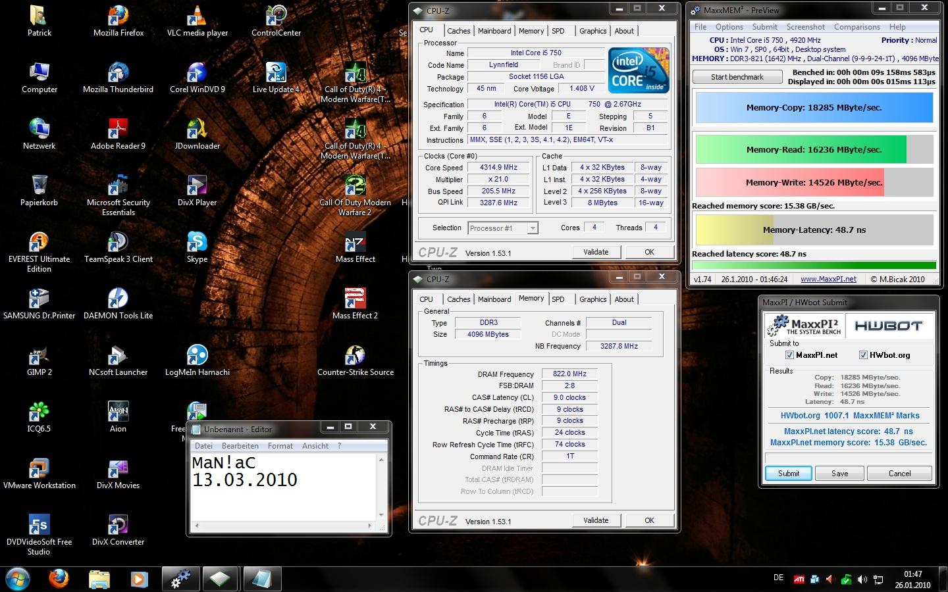Viewport: 948px width, 592px height.
Task: Click the Core Speed value field
Action: [498, 168]
